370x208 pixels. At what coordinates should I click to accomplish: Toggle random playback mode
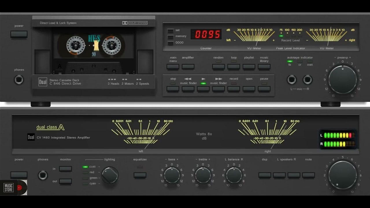coord(219,67)
